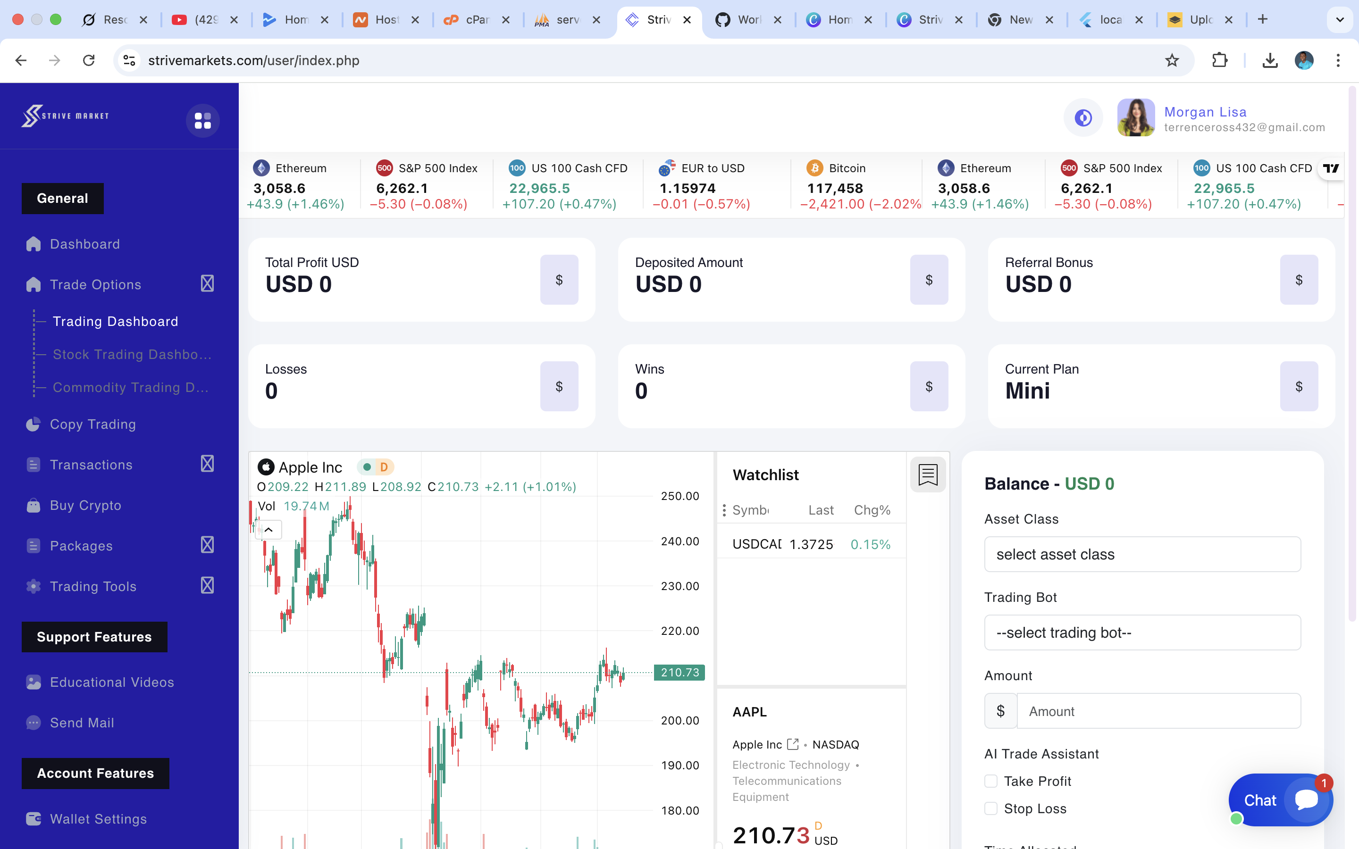This screenshot has width=1359, height=849.
Task: Open the select asset class dropdown
Action: pos(1142,554)
